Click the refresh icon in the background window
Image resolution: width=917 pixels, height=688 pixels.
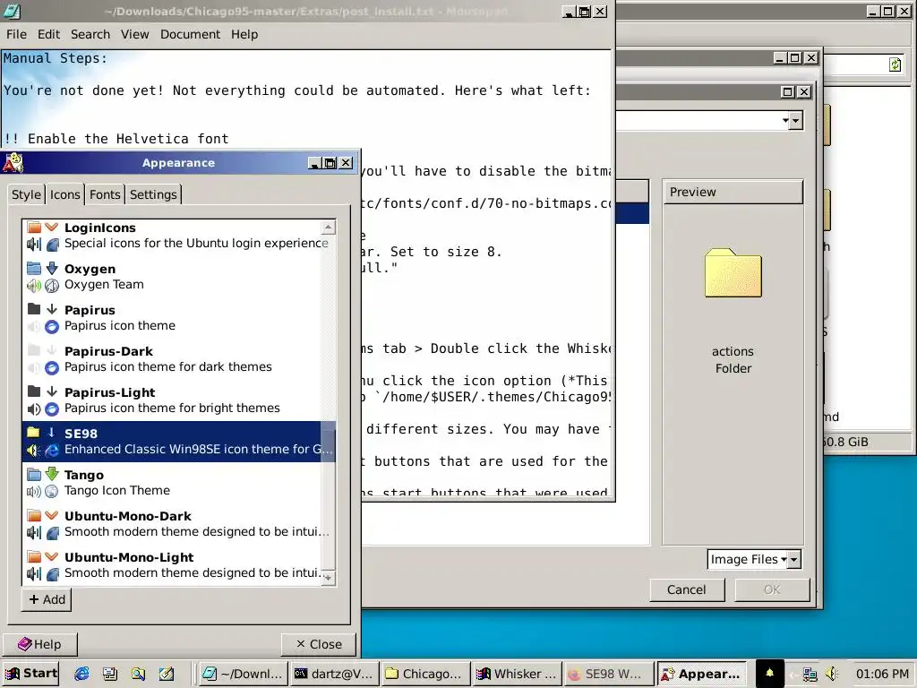click(895, 64)
